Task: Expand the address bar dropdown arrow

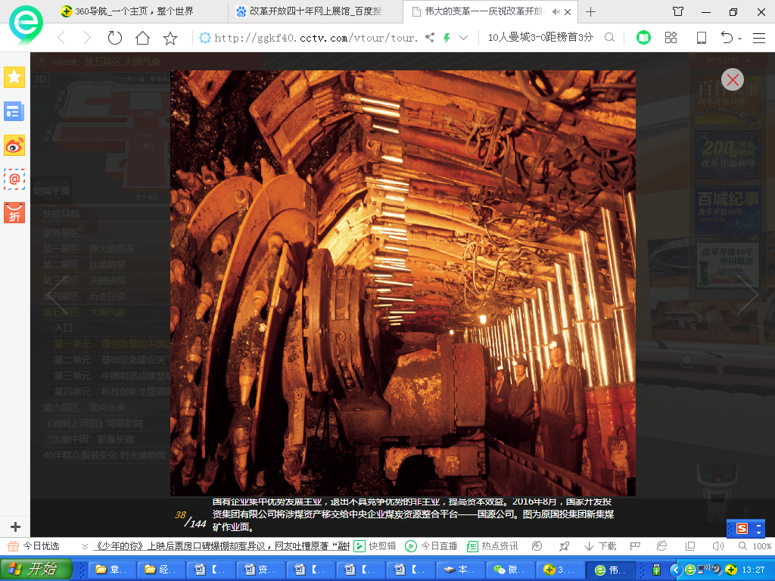Action: point(463,38)
